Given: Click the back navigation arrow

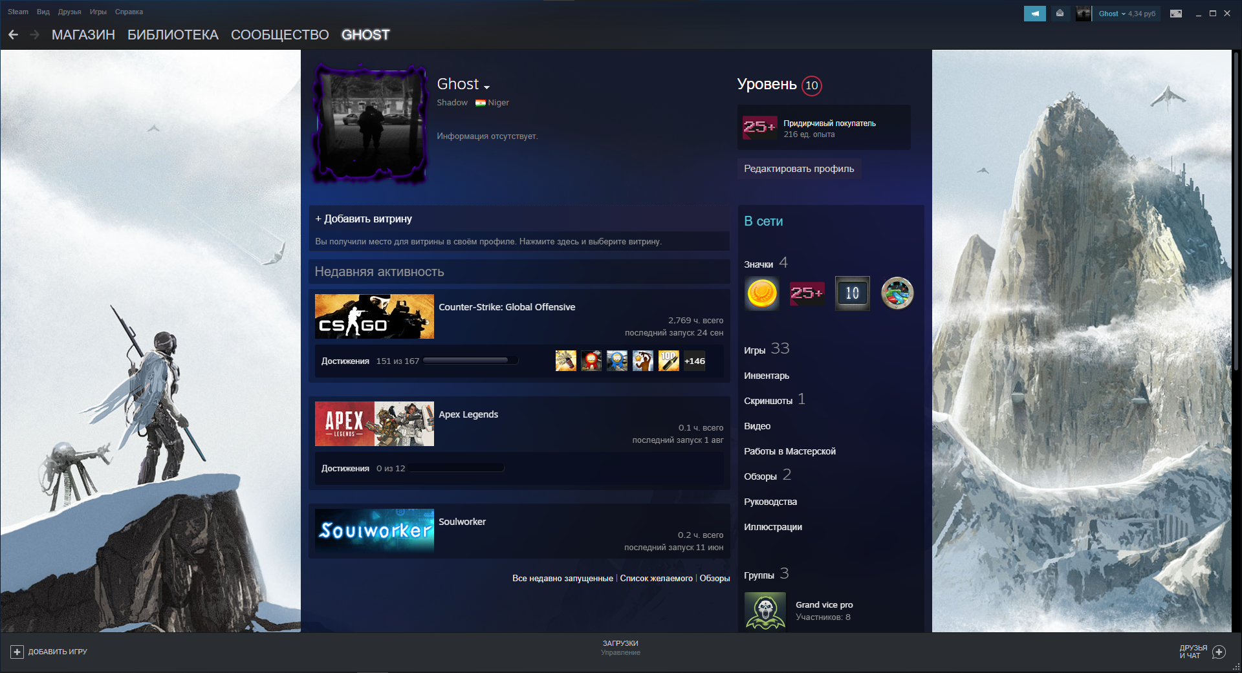Looking at the screenshot, I should pos(13,35).
